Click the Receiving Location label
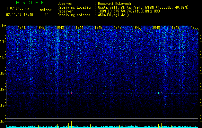The width and height of the screenshot is (202, 128). pos(75,7)
